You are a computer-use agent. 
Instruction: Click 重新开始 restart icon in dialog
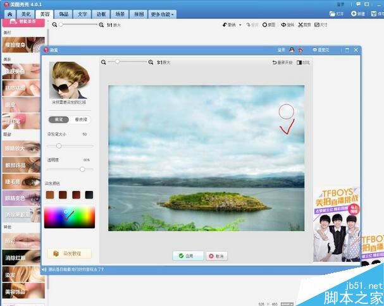[275, 63]
